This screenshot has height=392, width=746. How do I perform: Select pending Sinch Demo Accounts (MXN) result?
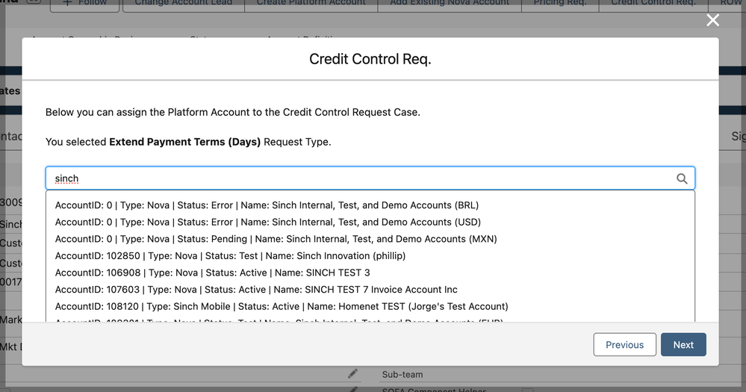point(370,239)
